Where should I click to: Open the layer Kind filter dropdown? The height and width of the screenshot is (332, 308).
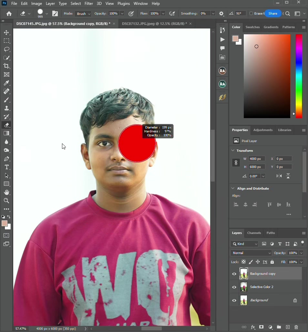point(244,244)
